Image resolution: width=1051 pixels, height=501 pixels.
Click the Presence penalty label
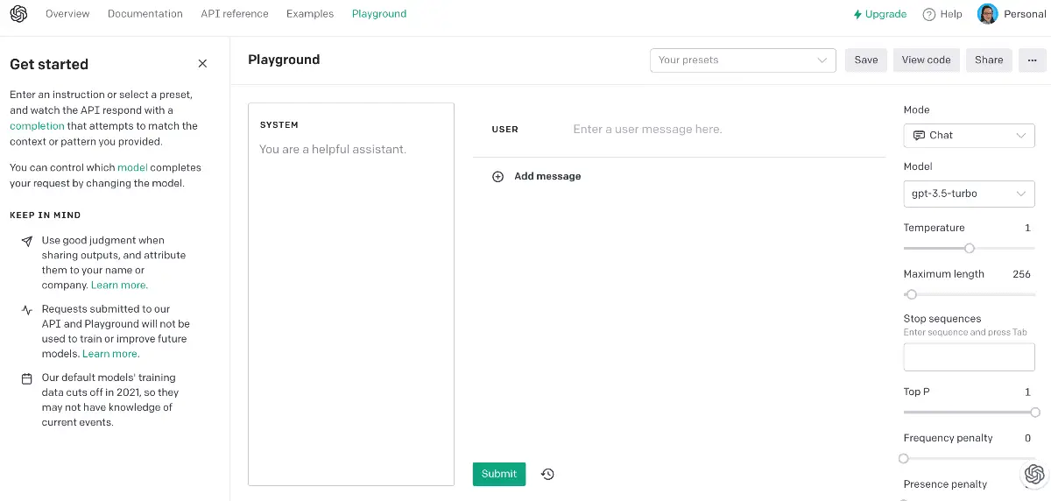pos(945,484)
